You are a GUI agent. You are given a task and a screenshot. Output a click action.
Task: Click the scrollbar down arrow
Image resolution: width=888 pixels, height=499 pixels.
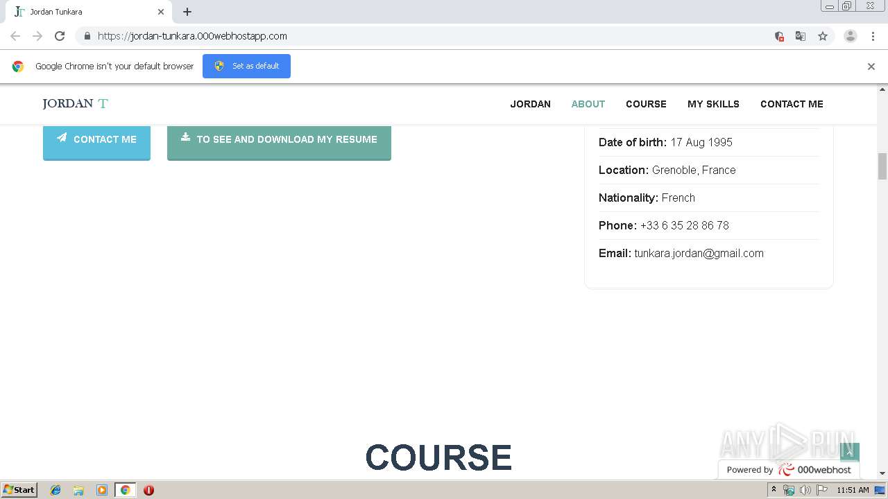[882, 473]
